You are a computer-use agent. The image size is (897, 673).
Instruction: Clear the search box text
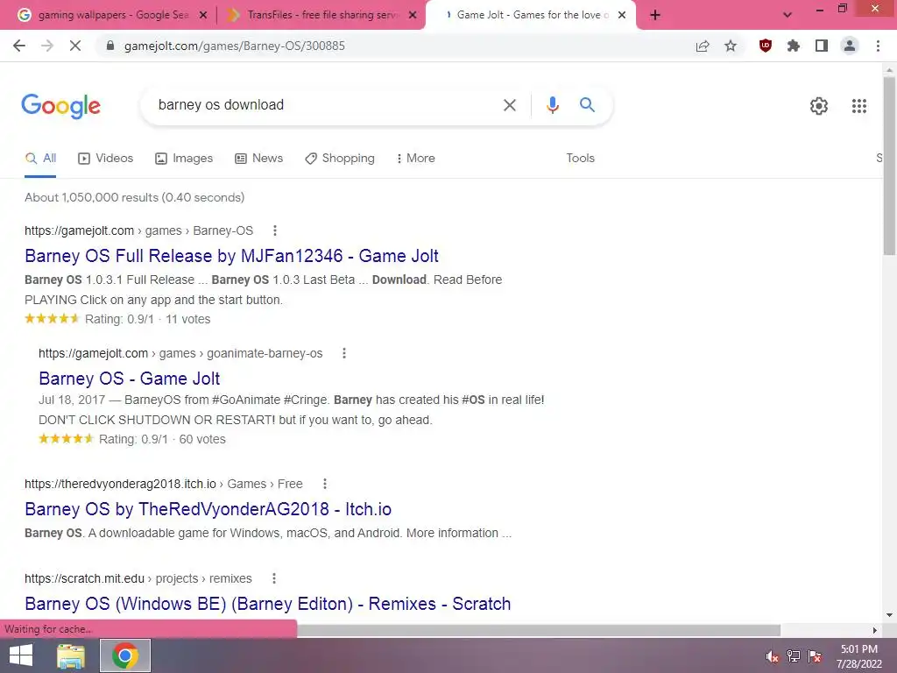[x=509, y=105]
